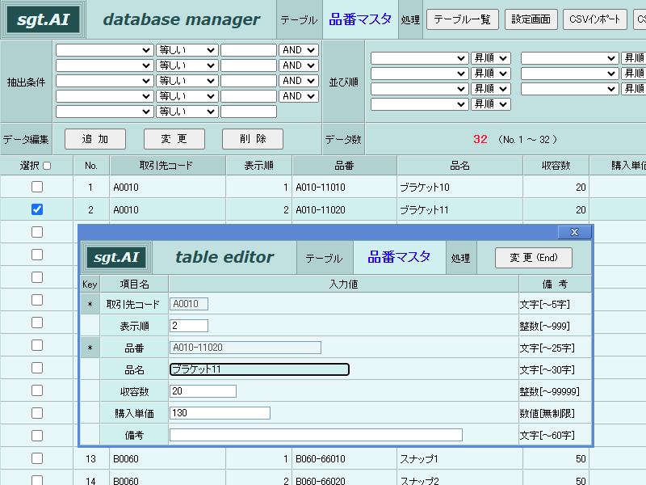The height and width of the screenshot is (485, 646).
Task: Click the data count value 32
Action: coord(480,139)
